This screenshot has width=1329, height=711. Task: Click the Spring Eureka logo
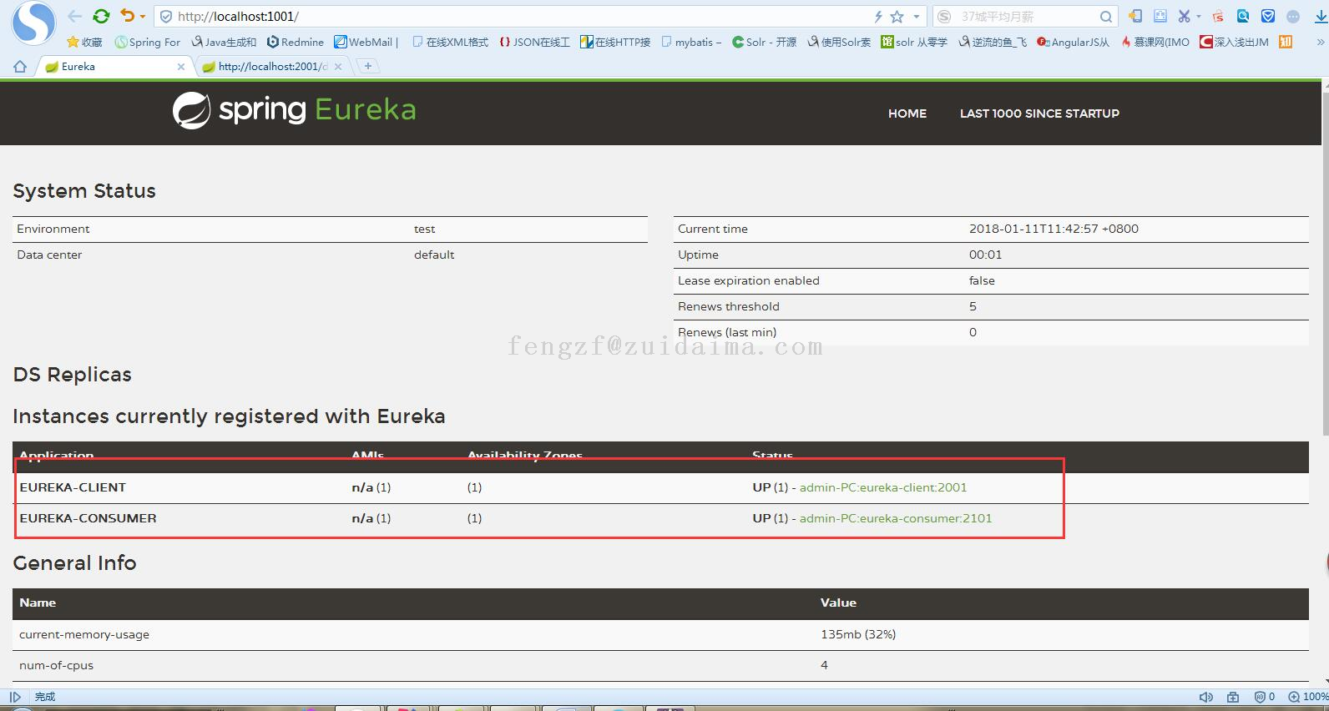294,110
